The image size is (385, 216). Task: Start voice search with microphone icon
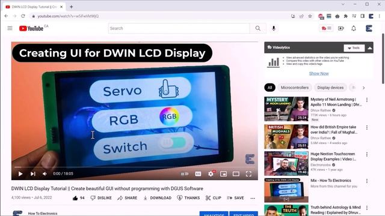274,28
